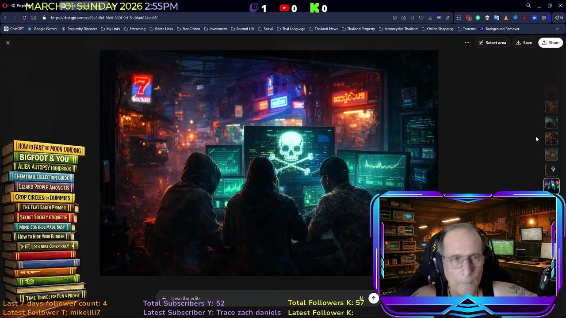Click the blue shield extension icon
This screenshot has width=566, height=318.
[515, 18]
